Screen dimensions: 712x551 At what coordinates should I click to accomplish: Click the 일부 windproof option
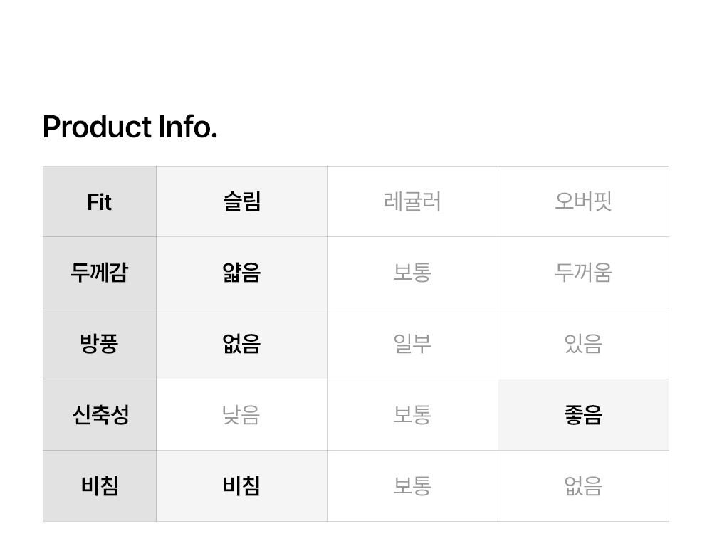(412, 344)
